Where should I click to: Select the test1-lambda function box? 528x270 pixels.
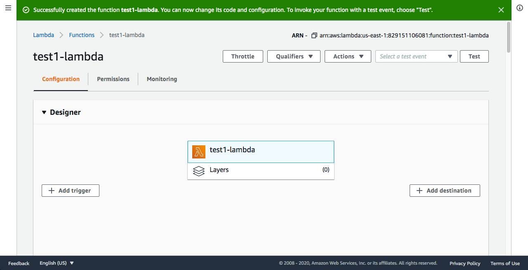tap(261, 152)
